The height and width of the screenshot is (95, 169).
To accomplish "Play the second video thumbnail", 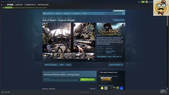I will click(x=58, y=56).
